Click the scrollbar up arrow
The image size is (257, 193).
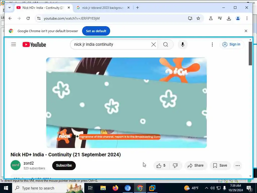click(x=250, y=40)
